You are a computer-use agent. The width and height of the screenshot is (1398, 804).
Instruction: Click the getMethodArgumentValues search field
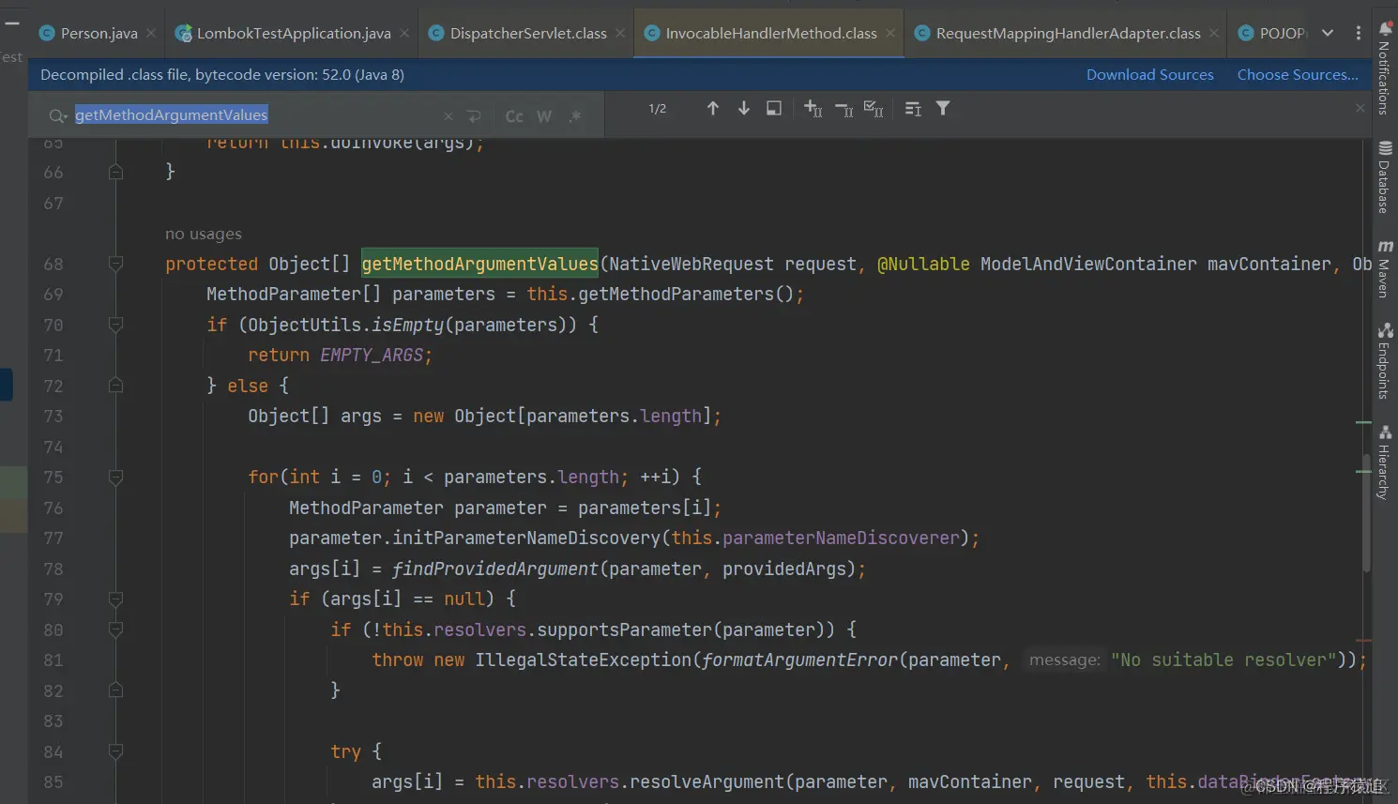[x=248, y=115]
